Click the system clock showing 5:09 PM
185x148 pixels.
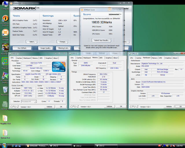pyautogui.click(x=179, y=146)
